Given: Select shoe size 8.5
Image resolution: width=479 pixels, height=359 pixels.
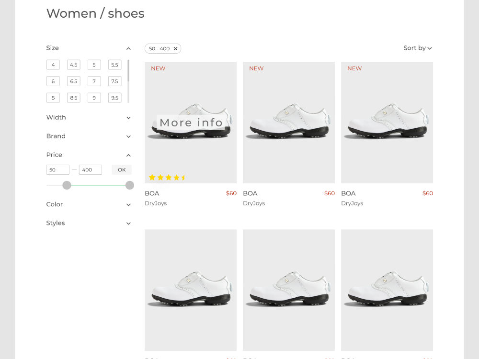Looking at the screenshot, I should [x=74, y=98].
